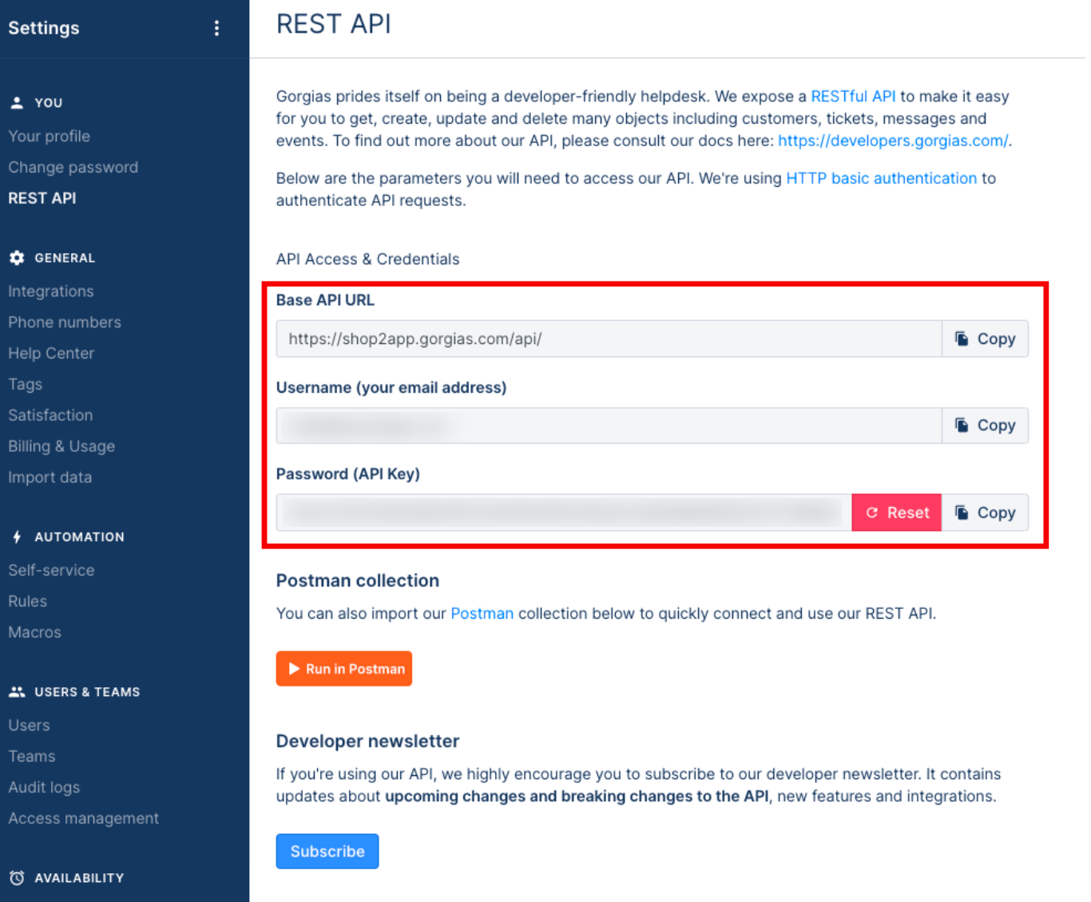Viewport: 1091px width, 902px height.
Task: Open Self-service automation settings
Action: tap(51, 570)
